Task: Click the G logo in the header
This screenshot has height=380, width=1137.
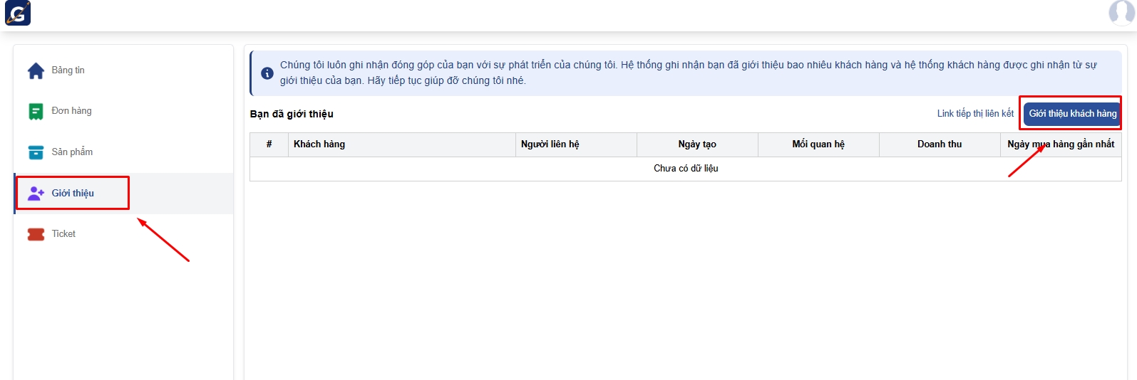Action: (x=18, y=14)
